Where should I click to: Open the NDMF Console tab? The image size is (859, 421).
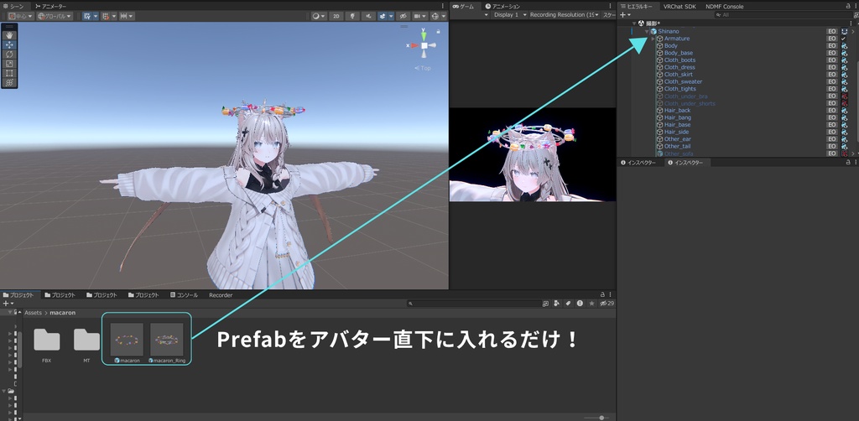tap(724, 6)
